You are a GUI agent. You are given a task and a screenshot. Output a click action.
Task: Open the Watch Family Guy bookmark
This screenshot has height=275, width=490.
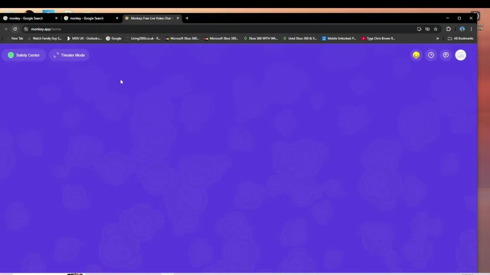(44, 39)
